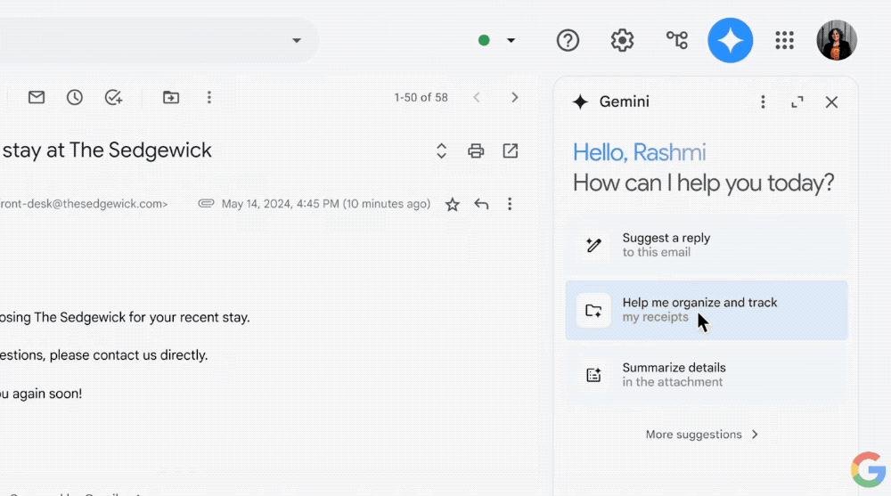The height and width of the screenshot is (496, 891).
Task: Open the Help question mark icon
Action: (x=568, y=40)
